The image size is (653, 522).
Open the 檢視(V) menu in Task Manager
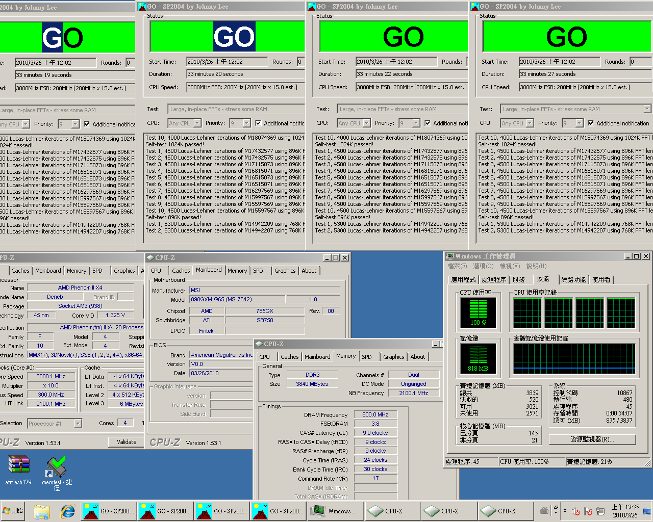click(510, 266)
